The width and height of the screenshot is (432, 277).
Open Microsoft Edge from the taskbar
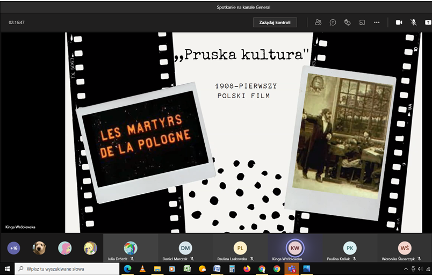(127, 269)
